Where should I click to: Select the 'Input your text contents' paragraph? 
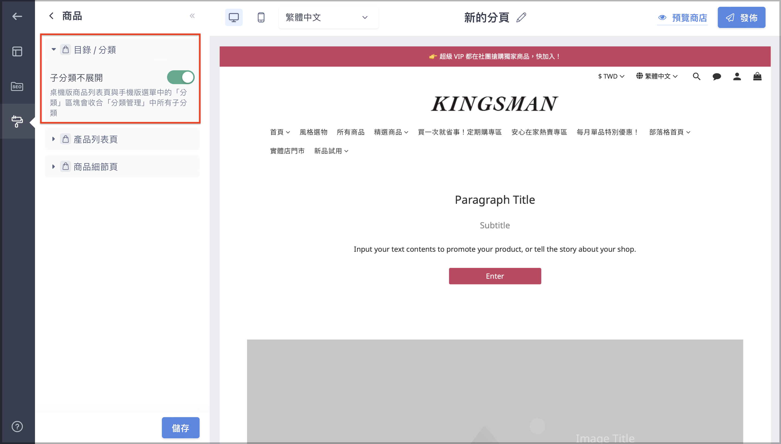click(495, 249)
